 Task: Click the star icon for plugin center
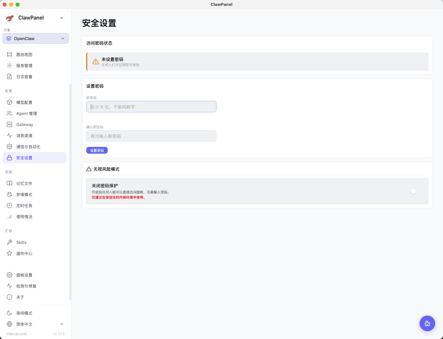[9, 253]
